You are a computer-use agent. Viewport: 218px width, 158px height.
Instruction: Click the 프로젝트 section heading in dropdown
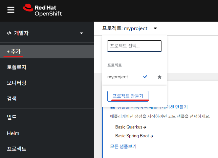click(115, 65)
